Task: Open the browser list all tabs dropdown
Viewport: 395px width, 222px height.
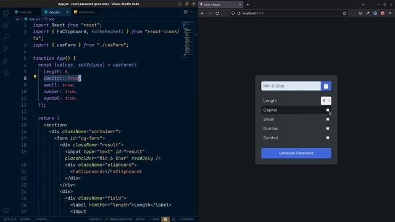Action: (x=363, y=4)
